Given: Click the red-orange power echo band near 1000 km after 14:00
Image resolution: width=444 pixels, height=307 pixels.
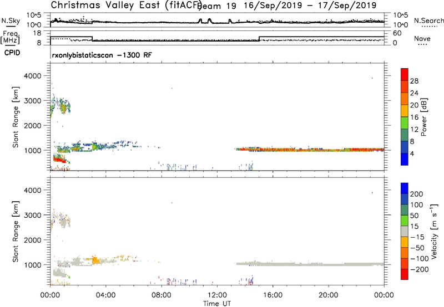Looking at the screenshot, I should (x=310, y=149).
